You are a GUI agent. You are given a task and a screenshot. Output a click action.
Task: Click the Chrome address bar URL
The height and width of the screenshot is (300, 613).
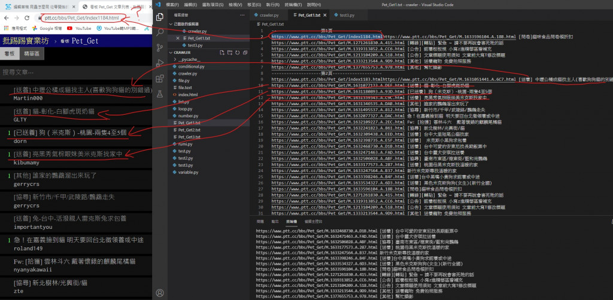81,18
